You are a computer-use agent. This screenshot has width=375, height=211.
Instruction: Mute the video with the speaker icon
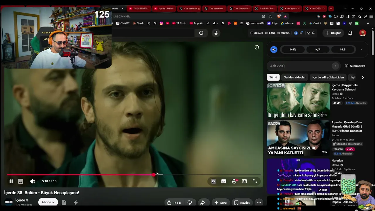(x=33, y=181)
